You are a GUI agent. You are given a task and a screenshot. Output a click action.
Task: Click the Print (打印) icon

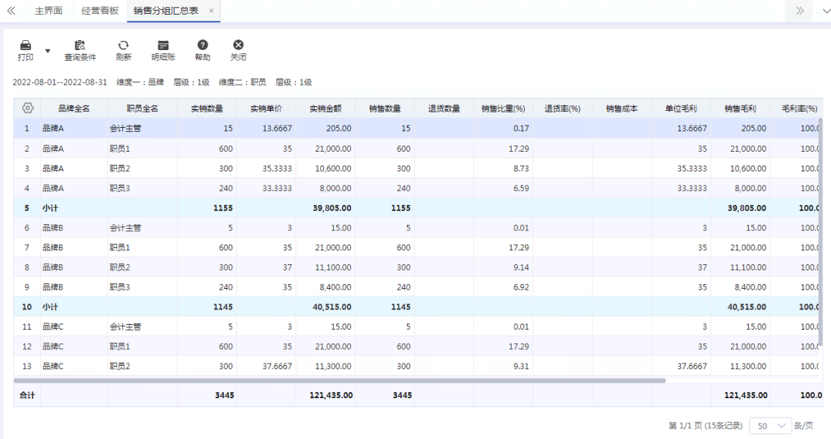[x=25, y=46]
